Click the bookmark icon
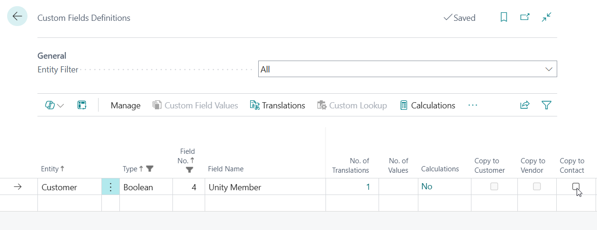This screenshot has height=230, width=597. click(x=504, y=18)
